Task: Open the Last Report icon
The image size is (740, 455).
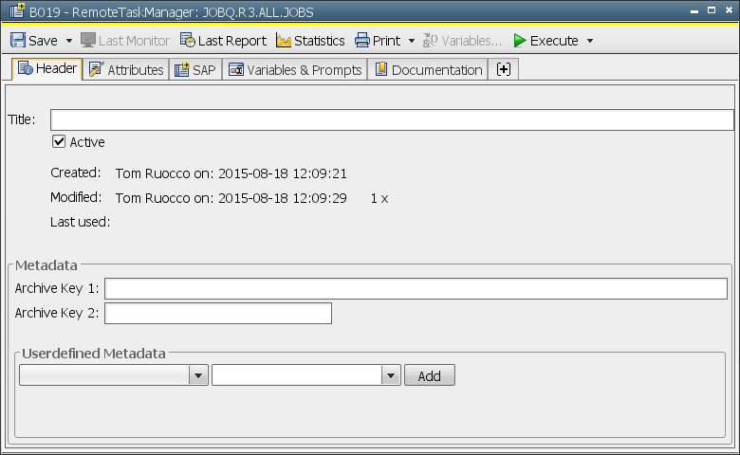Action: tap(187, 41)
